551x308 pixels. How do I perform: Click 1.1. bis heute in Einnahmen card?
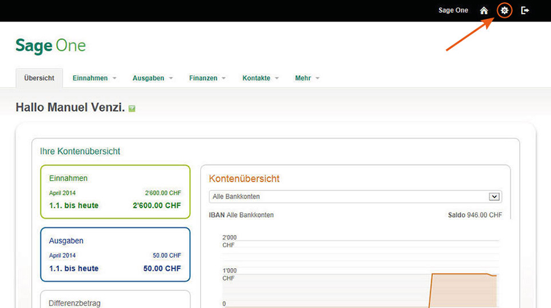(x=74, y=205)
